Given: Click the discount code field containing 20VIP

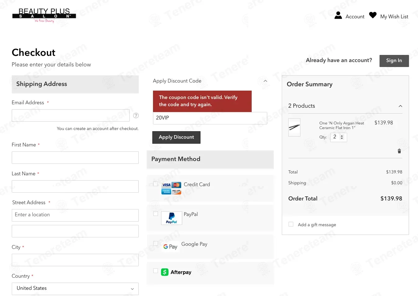Looking at the screenshot, I should (210, 118).
